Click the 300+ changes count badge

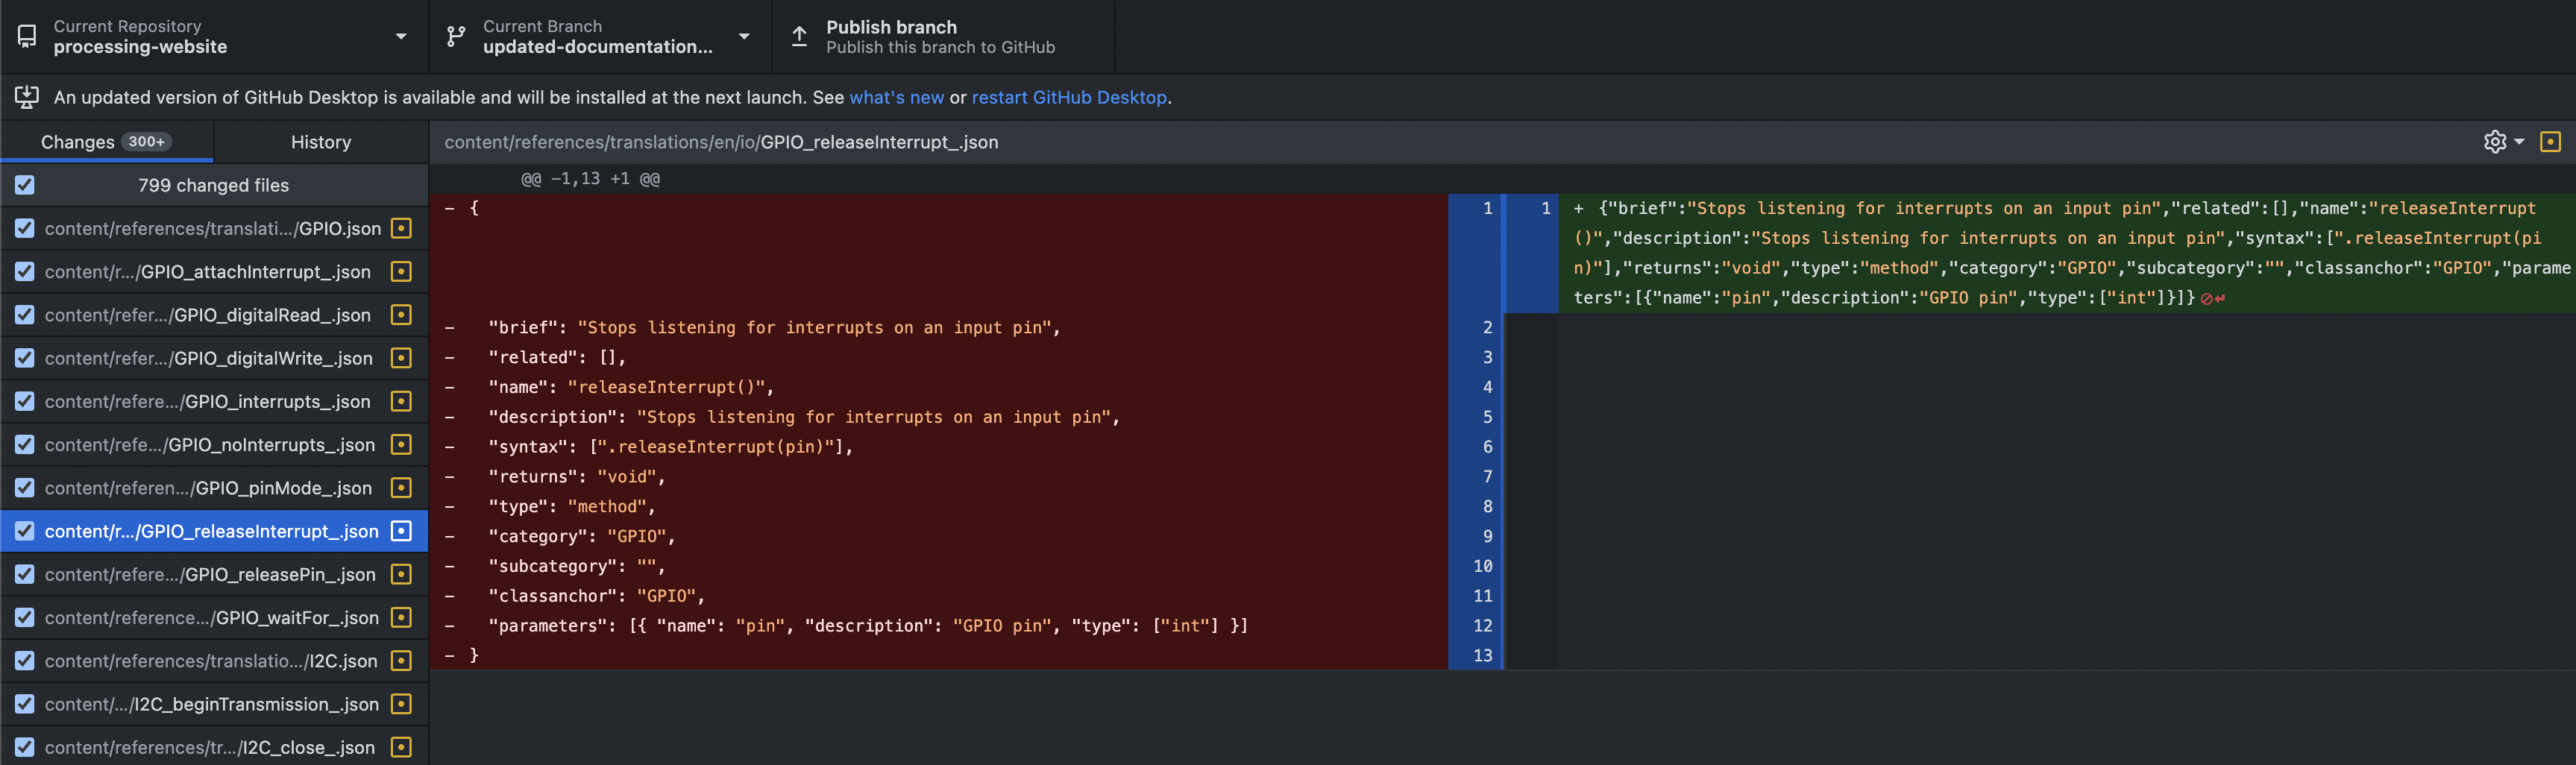tap(146, 142)
